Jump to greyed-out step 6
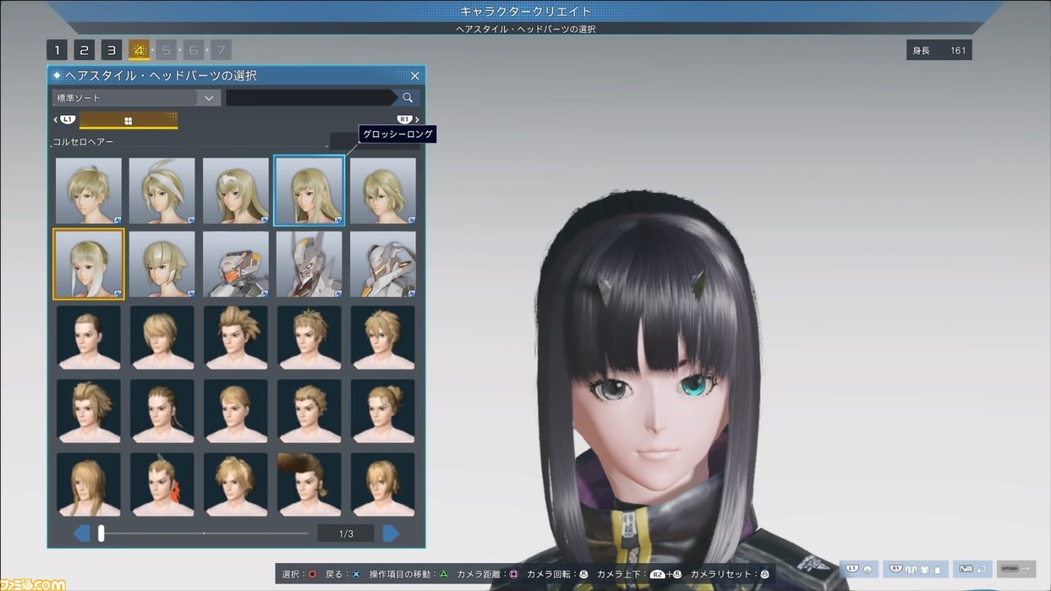The image size is (1051, 591). [x=194, y=50]
